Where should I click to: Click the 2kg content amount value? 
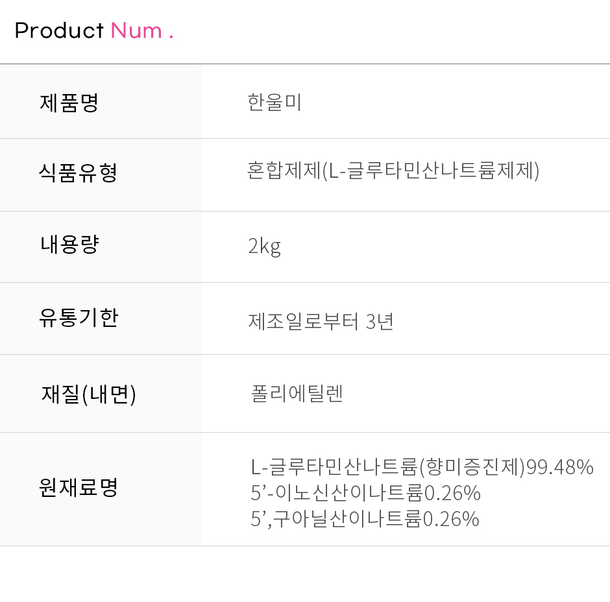pyautogui.click(x=264, y=246)
